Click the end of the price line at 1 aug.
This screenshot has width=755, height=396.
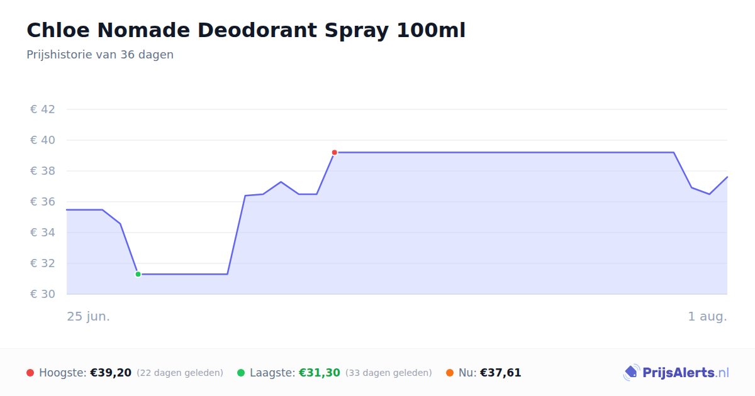pos(727,177)
